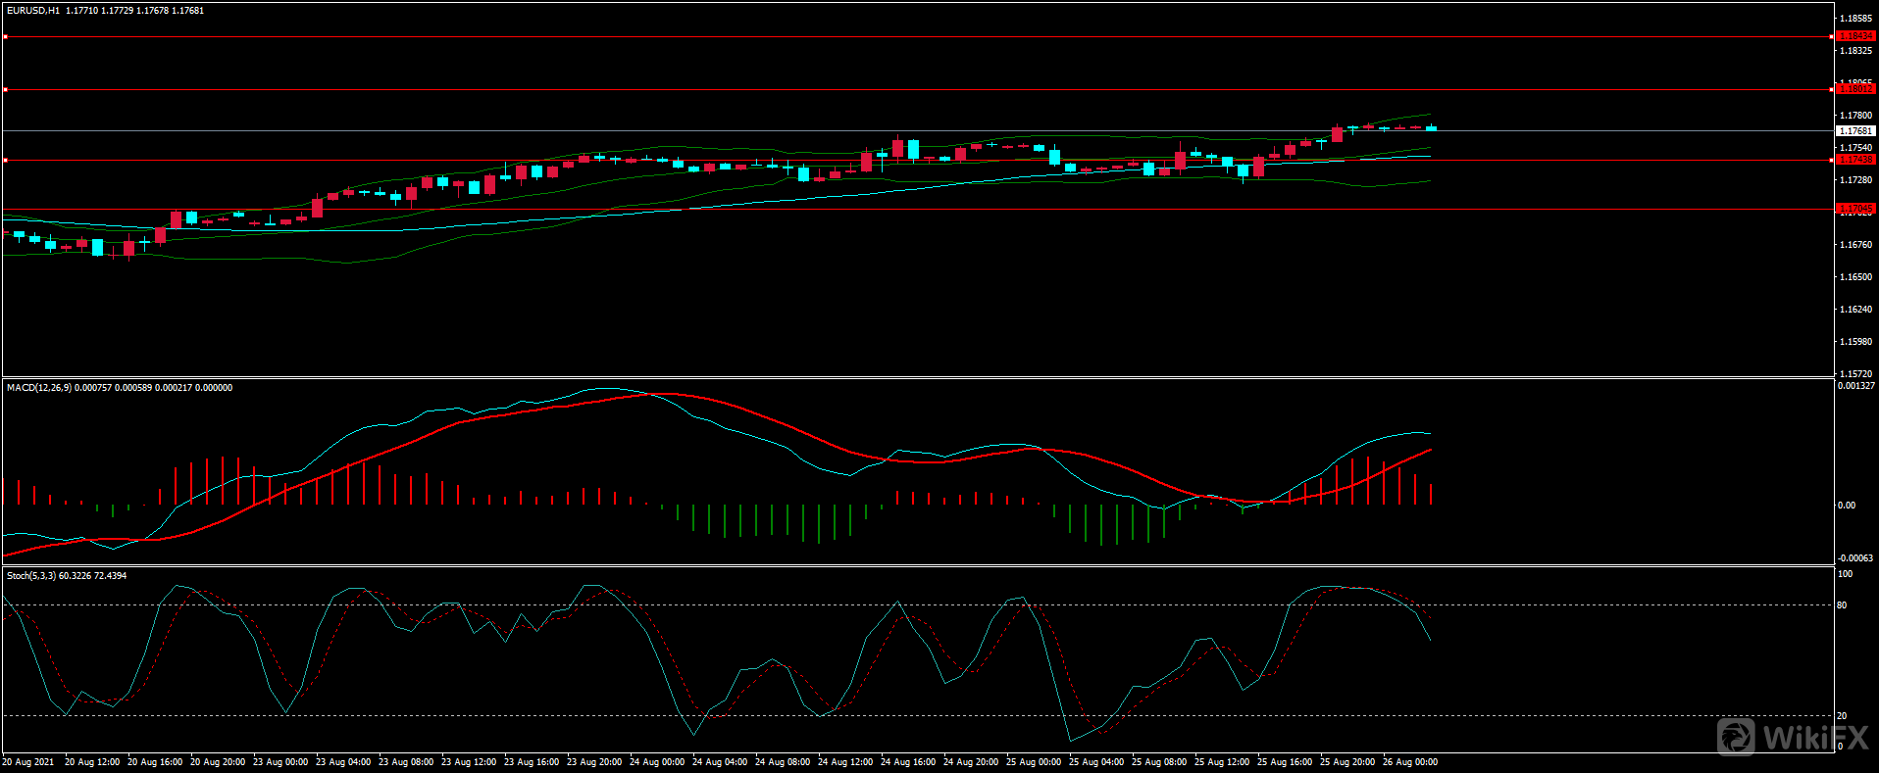Image resolution: width=1879 pixels, height=773 pixels.
Task: Click the Stochastic 80 level axis label
Action: click(x=1842, y=605)
